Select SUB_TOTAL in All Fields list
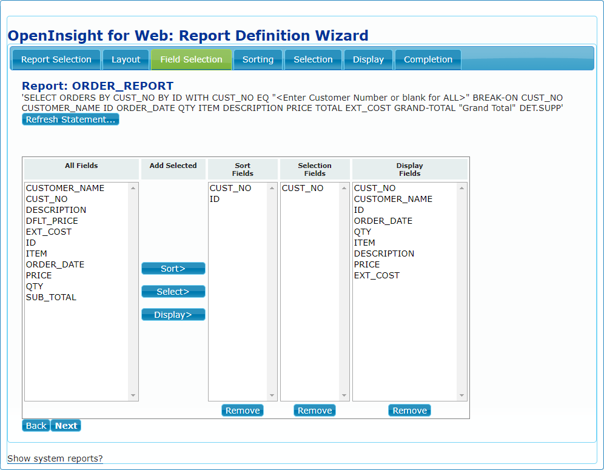The image size is (604, 470). tap(76, 297)
